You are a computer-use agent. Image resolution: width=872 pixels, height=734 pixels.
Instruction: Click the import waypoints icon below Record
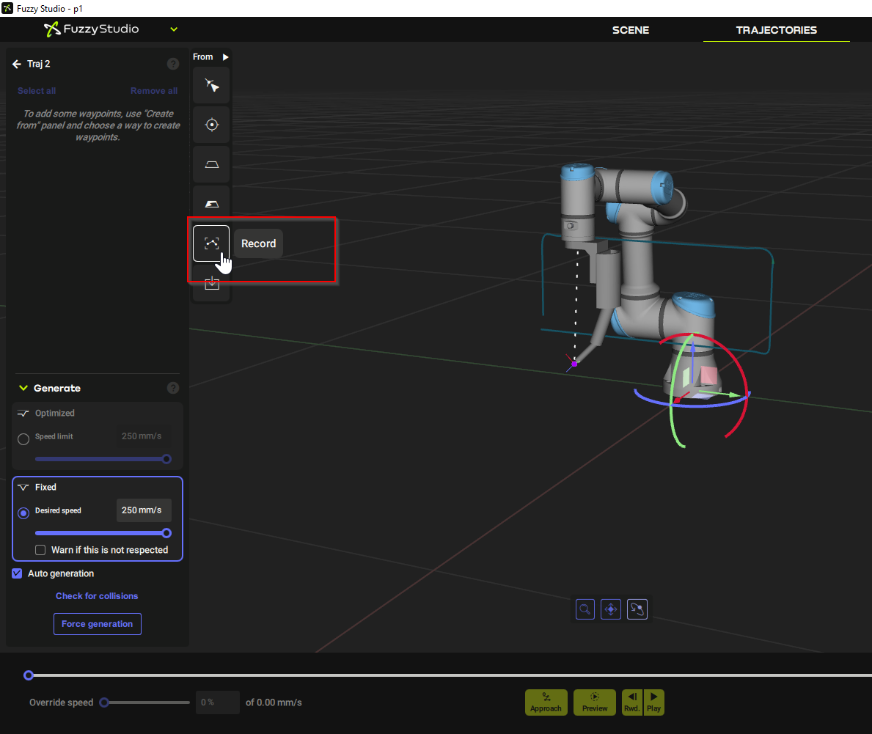pos(211,284)
